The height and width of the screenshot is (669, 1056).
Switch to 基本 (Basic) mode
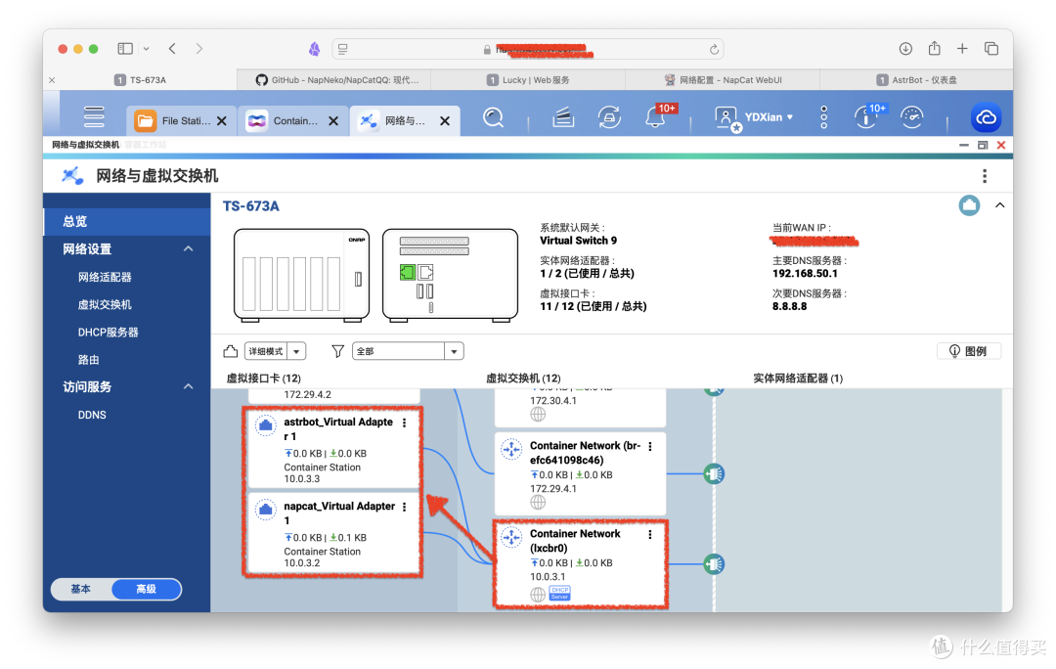[81, 589]
